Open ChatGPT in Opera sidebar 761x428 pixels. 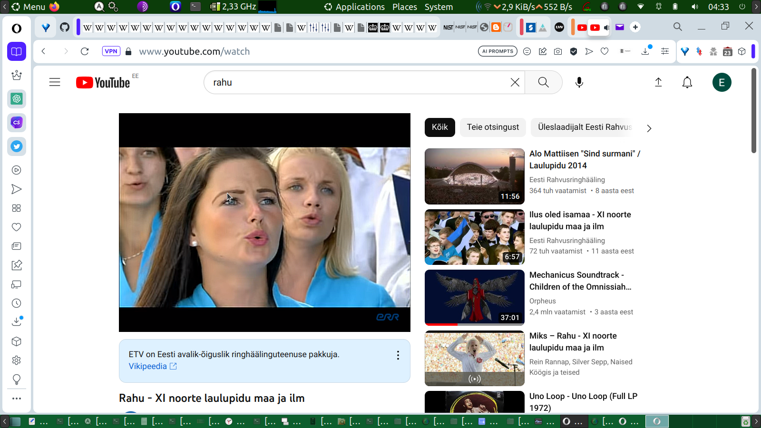tap(17, 99)
